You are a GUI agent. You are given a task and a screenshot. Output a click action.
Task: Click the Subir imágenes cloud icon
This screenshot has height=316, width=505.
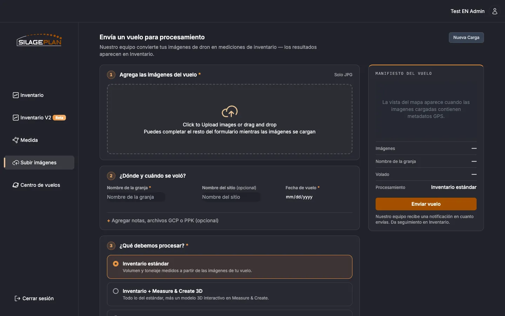point(16,163)
